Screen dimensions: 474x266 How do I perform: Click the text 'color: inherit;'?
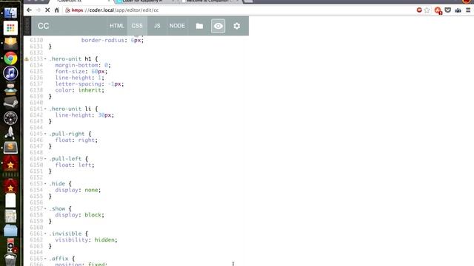(x=79, y=90)
